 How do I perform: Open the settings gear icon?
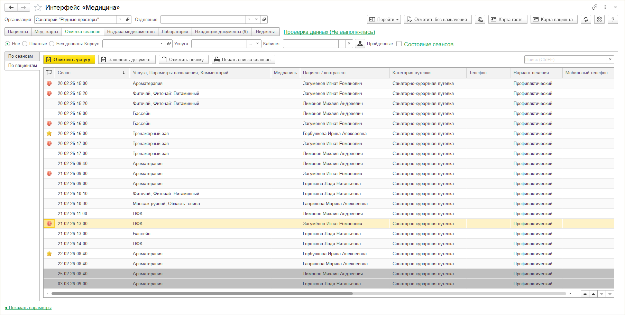click(x=599, y=20)
